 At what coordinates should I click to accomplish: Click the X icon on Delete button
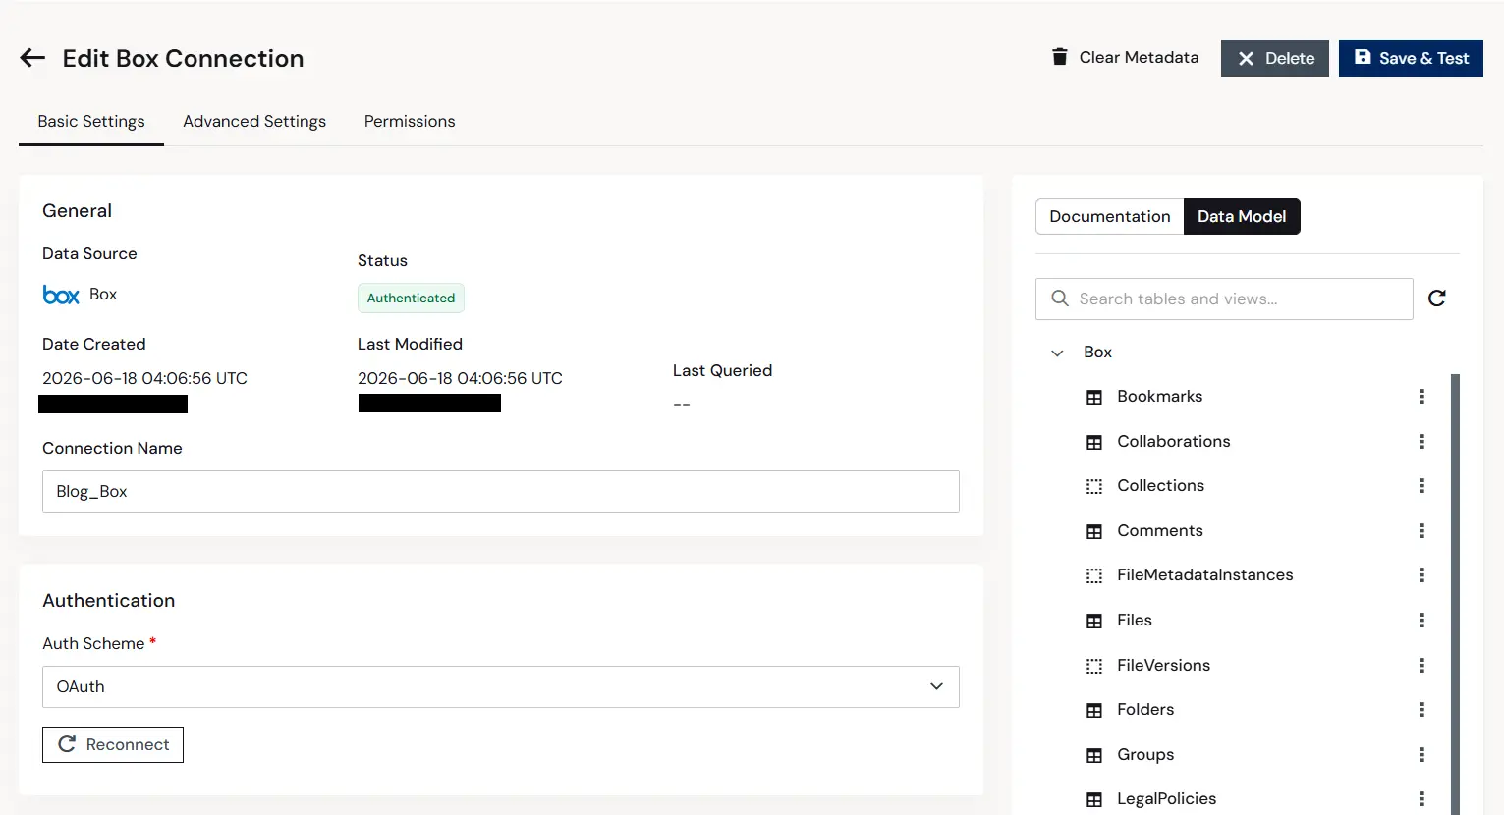pyautogui.click(x=1246, y=59)
